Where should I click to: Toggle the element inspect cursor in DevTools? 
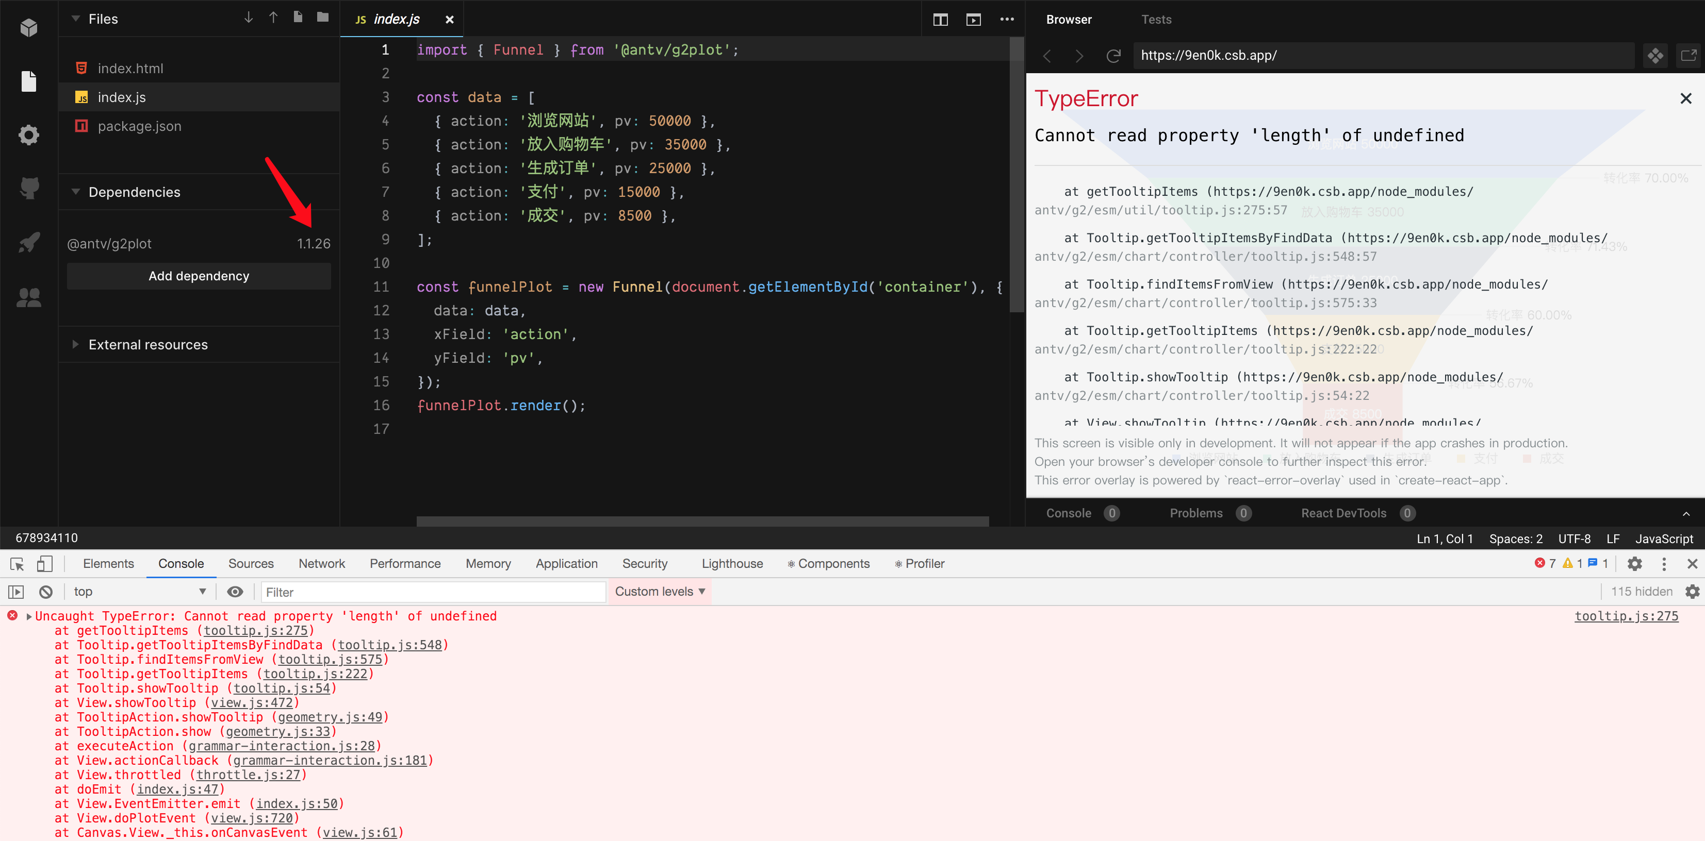pyautogui.click(x=17, y=564)
